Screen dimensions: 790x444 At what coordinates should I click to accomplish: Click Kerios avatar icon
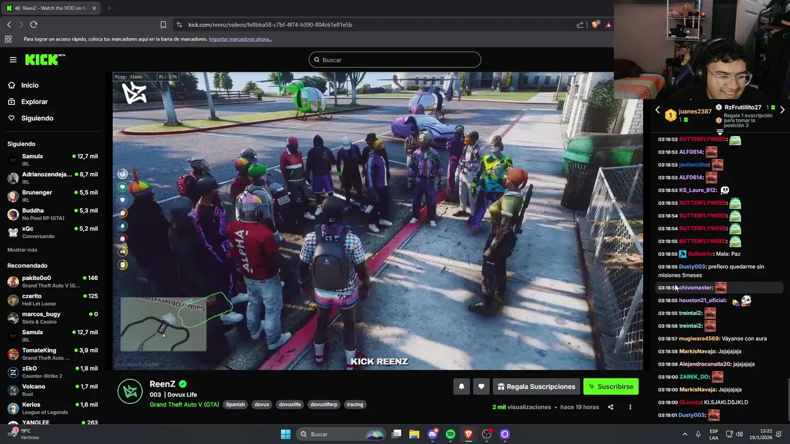[13, 408]
